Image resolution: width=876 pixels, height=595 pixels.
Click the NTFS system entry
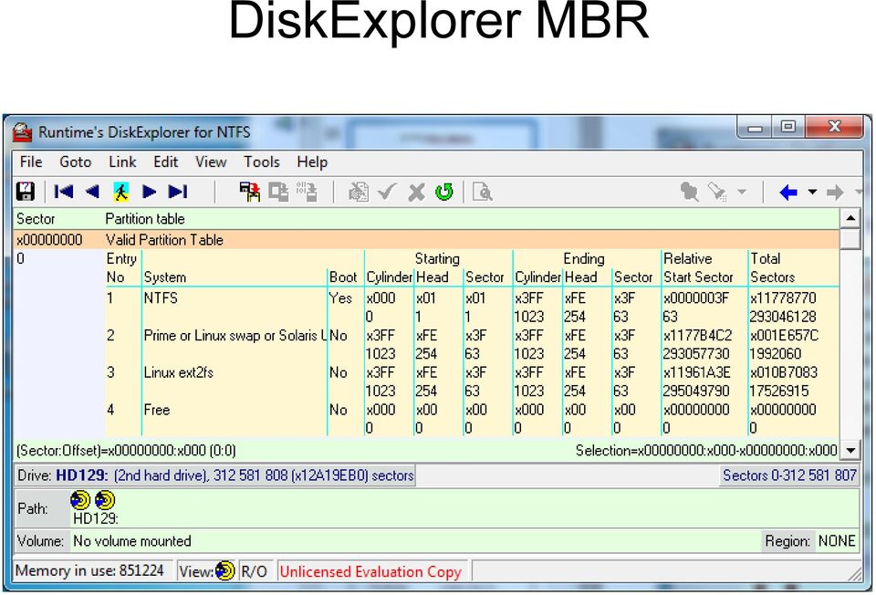point(161,297)
